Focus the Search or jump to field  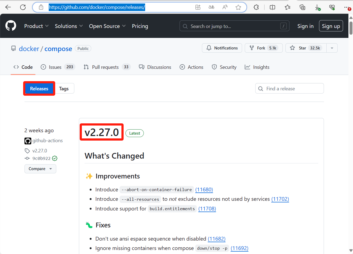click(x=235, y=26)
